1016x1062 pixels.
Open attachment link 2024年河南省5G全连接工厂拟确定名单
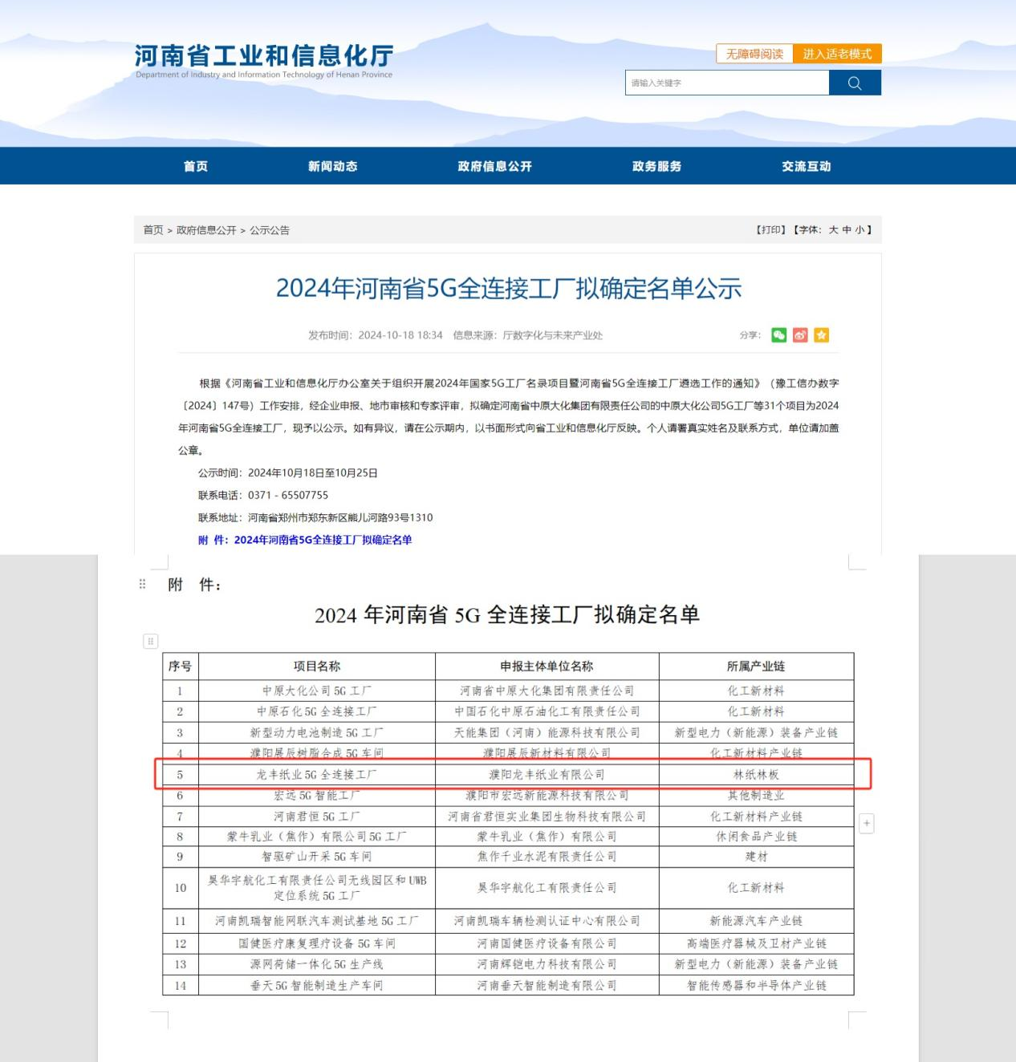click(323, 540)
